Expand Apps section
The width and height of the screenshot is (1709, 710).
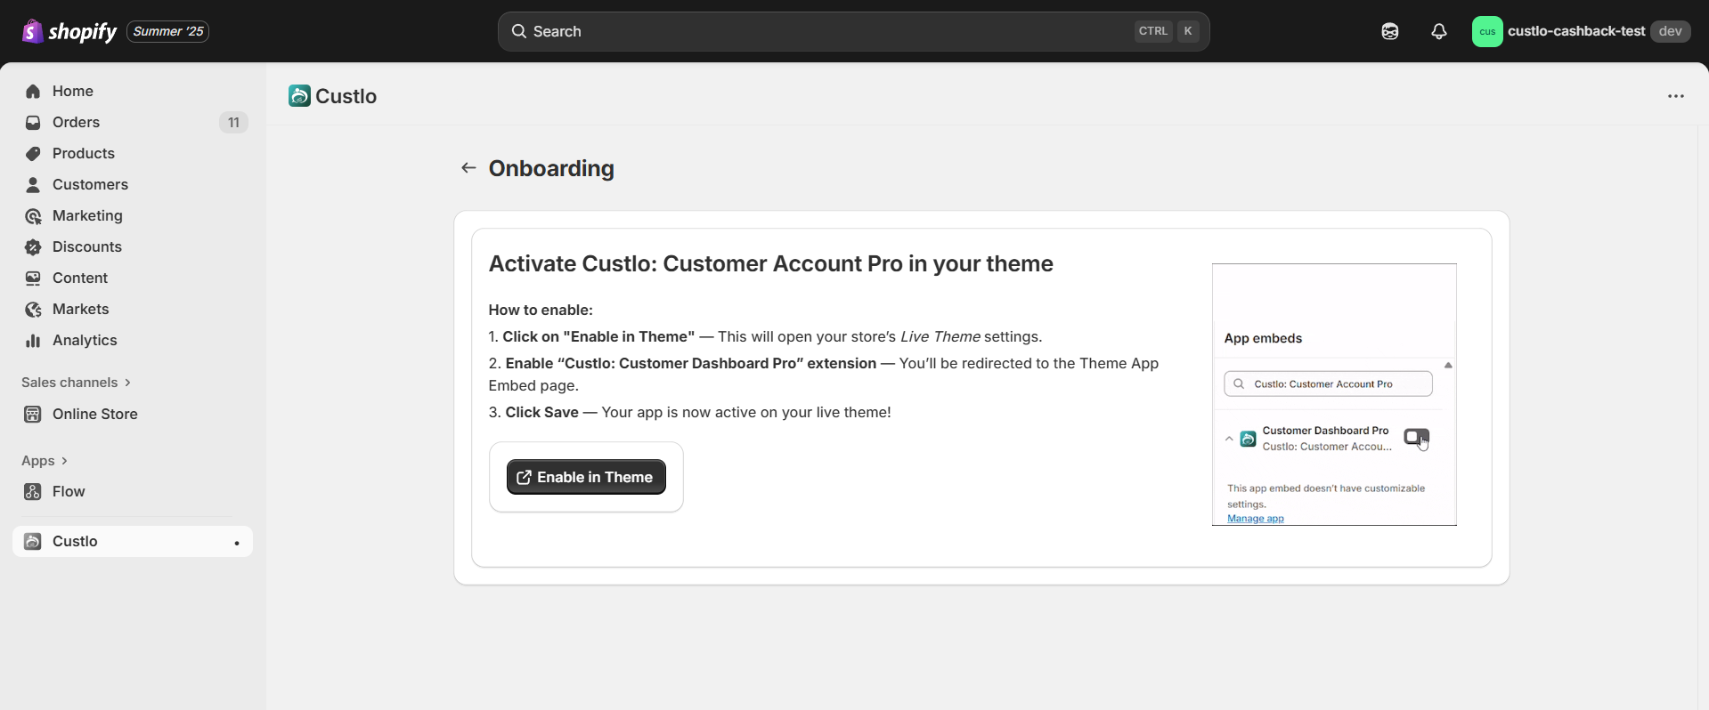[45, 460]
